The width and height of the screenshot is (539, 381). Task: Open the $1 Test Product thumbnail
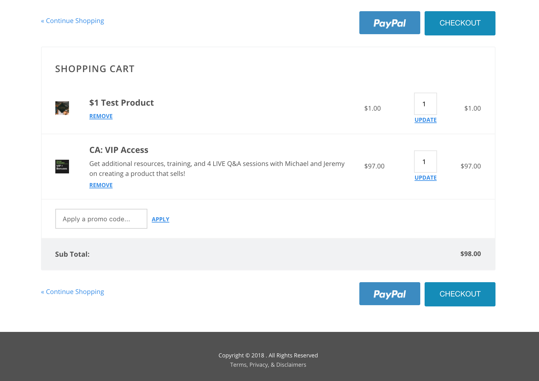point(62,108)
